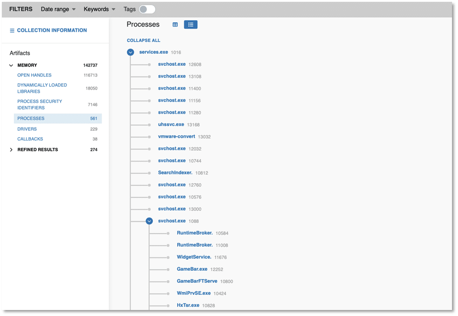Open svchost.exe 1088 process
This screenshot has height=316, width=458.
(x=172, y=221)
